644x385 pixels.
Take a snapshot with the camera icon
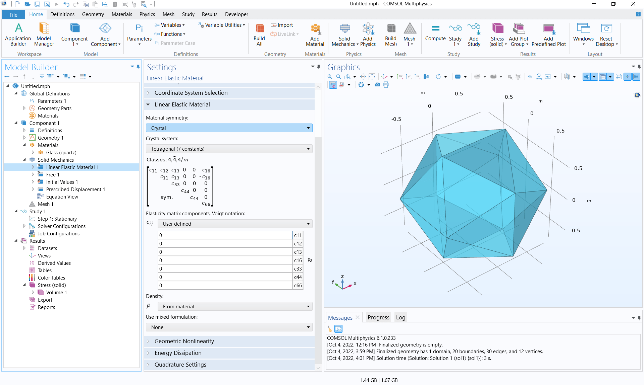tap(377, 85)
